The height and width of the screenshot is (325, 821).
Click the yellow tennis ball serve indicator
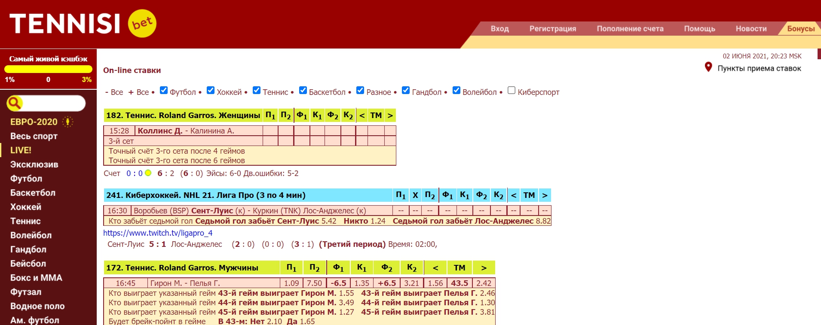[x=148, y=173]
